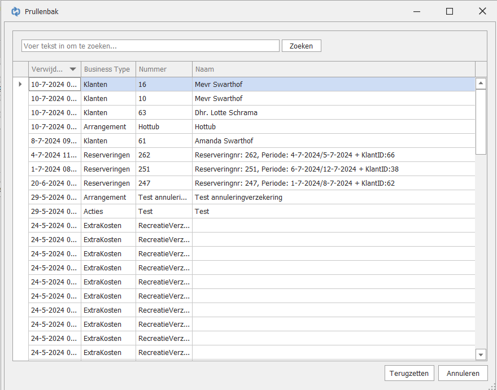Click date cell 4-7-2024 11...
Image resolution: width=497 pixels, height=390 pixels.
(x=55, y=155)
